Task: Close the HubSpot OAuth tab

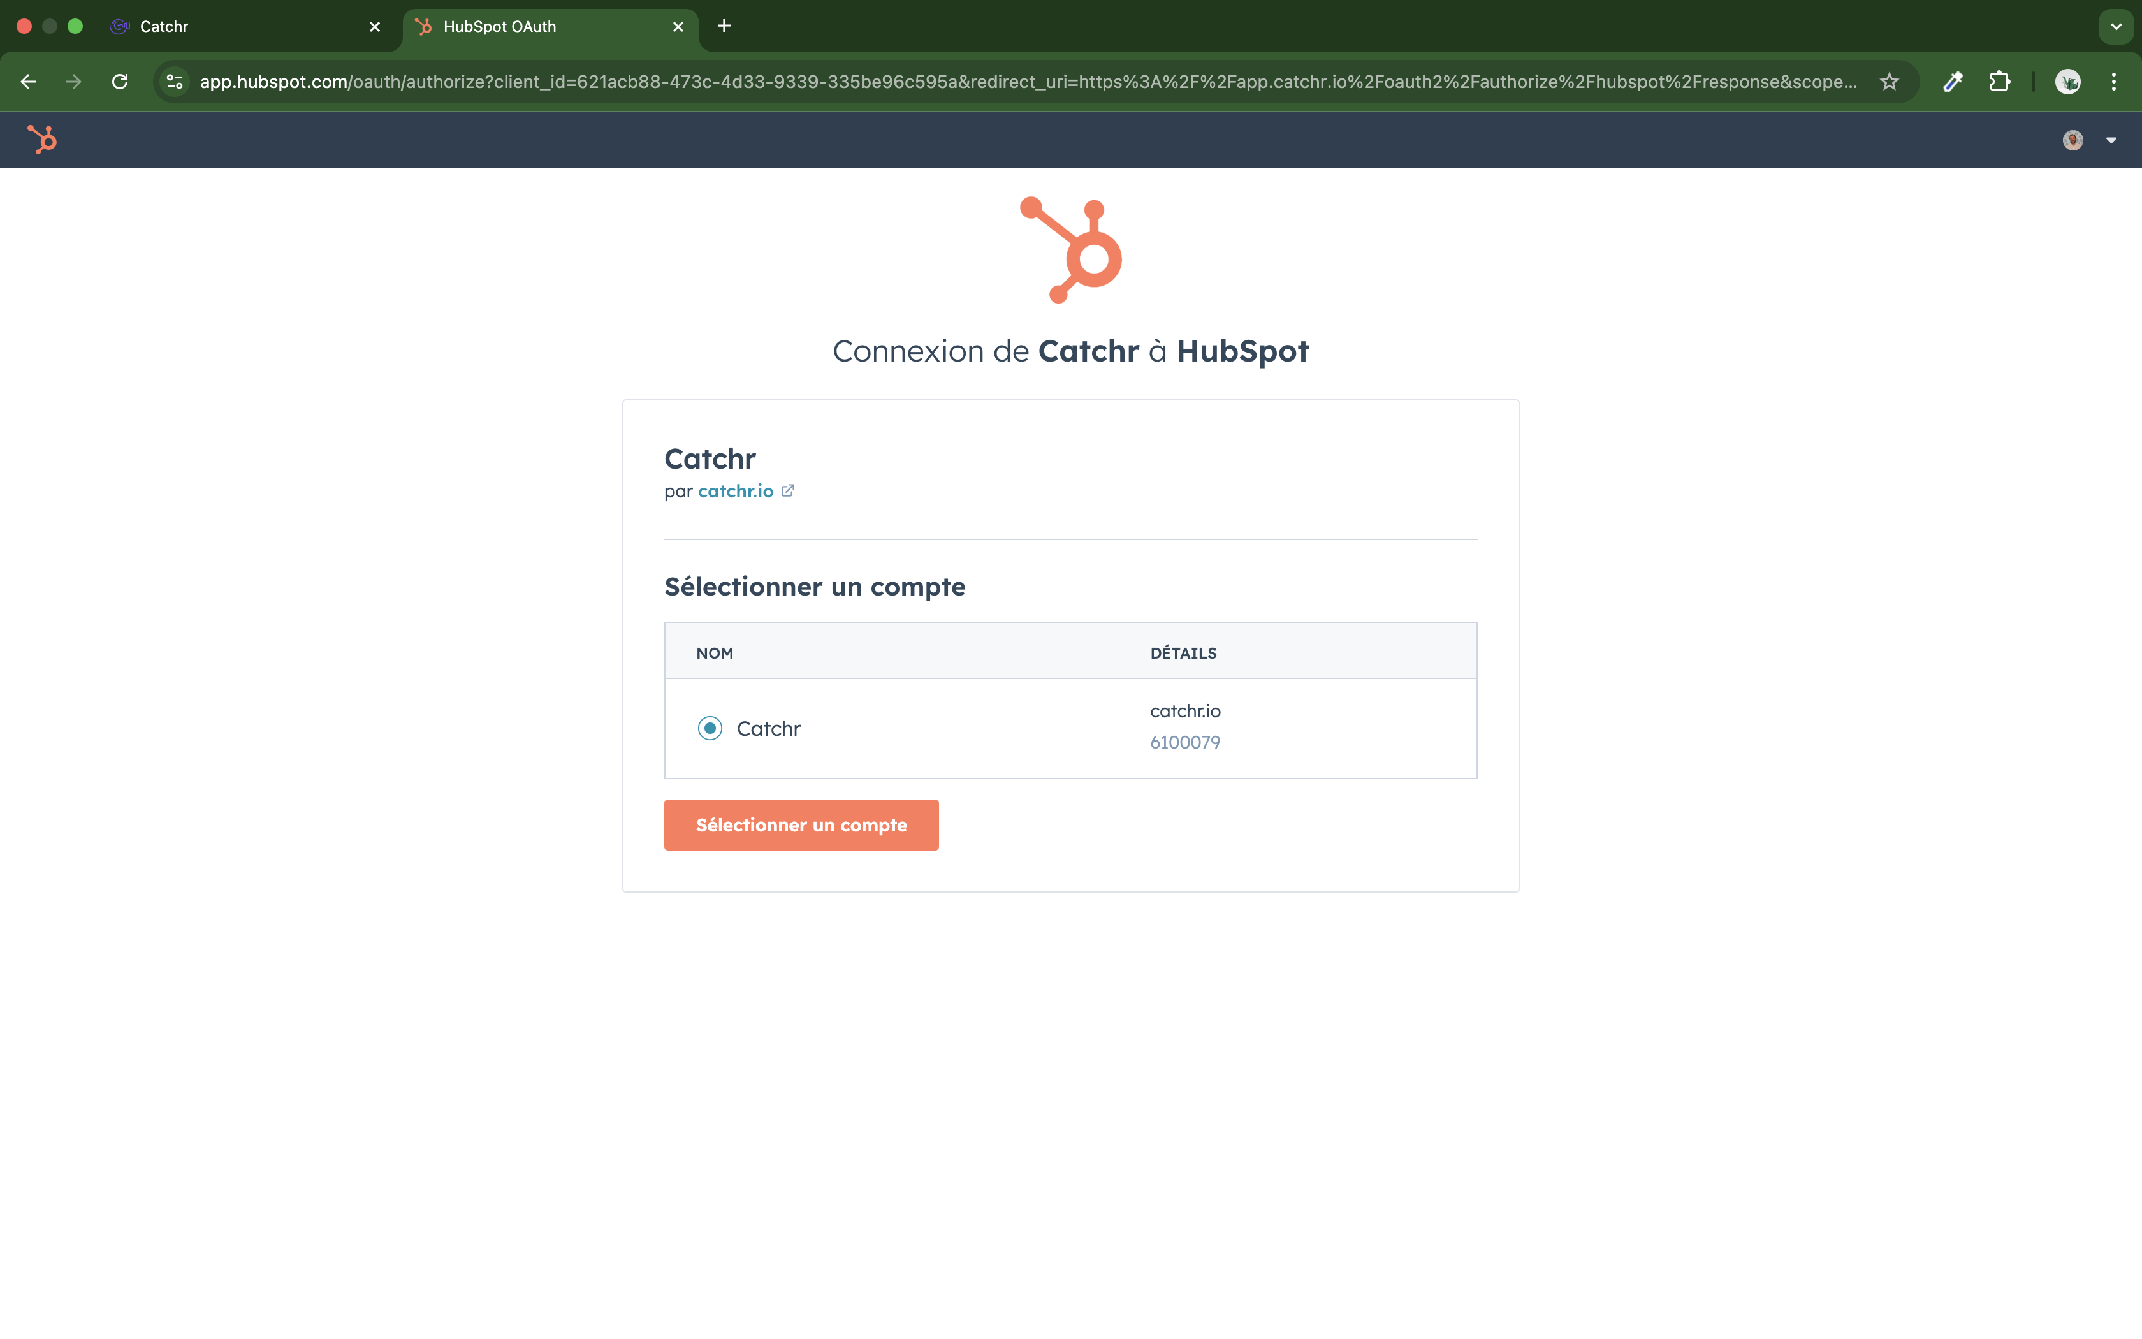Action: [x=678, y=27]
